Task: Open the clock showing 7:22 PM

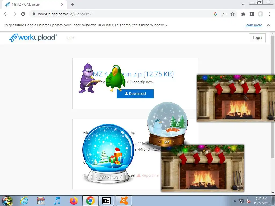Action: coord(261,201)
